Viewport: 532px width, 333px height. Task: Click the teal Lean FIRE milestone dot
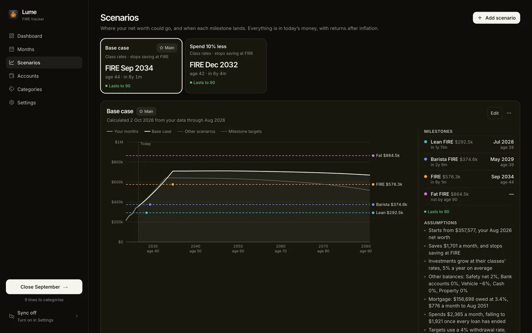[x=426, y=142]
